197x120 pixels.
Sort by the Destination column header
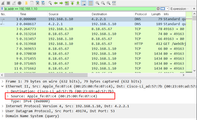112,14
